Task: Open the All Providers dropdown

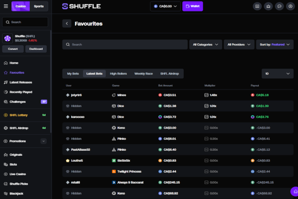Action: click(x=239, y=44)
